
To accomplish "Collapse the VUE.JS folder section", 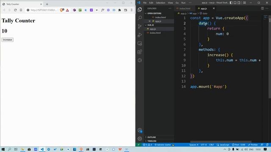I will pyautogui.click(x=159, y=25).
